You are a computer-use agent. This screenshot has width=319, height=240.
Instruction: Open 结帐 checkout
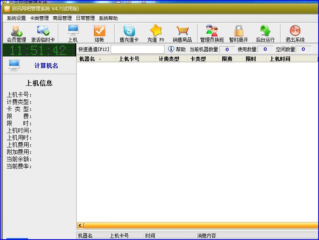tap(99, 33)
